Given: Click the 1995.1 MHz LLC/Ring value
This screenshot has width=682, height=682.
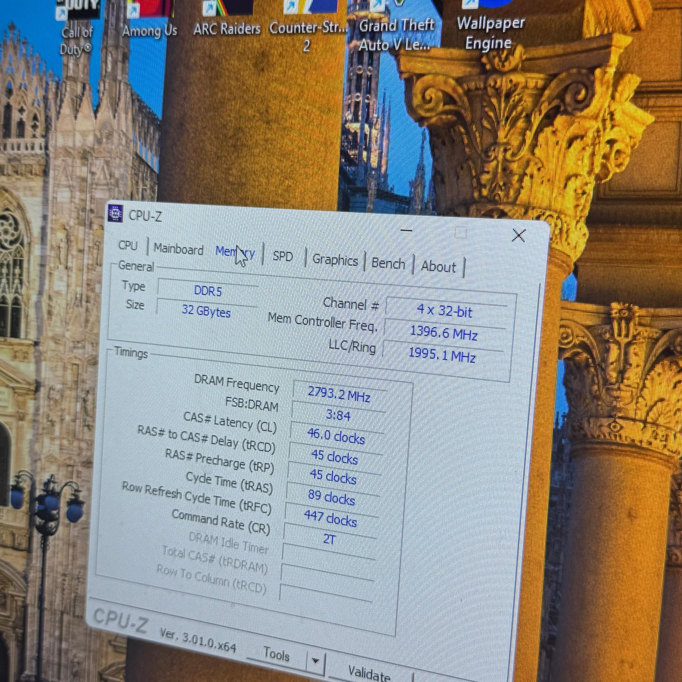Looking at the screenshot, I should pos(442,355).
